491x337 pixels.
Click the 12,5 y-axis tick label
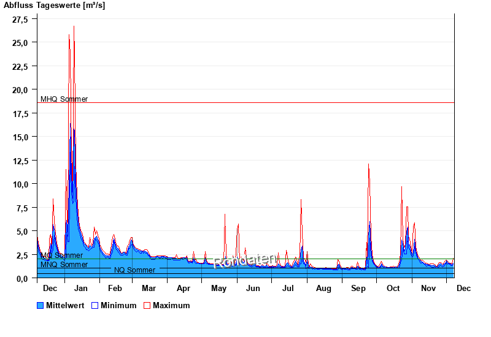(x=20, y=161)
